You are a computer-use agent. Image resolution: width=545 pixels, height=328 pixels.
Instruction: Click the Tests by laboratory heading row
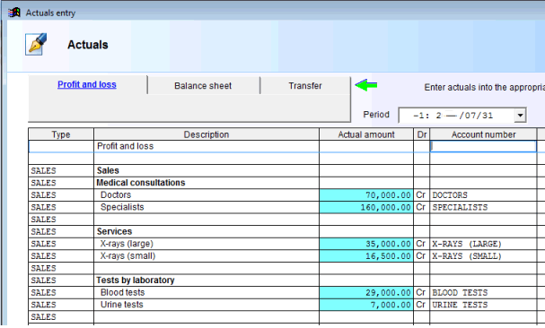207,281
